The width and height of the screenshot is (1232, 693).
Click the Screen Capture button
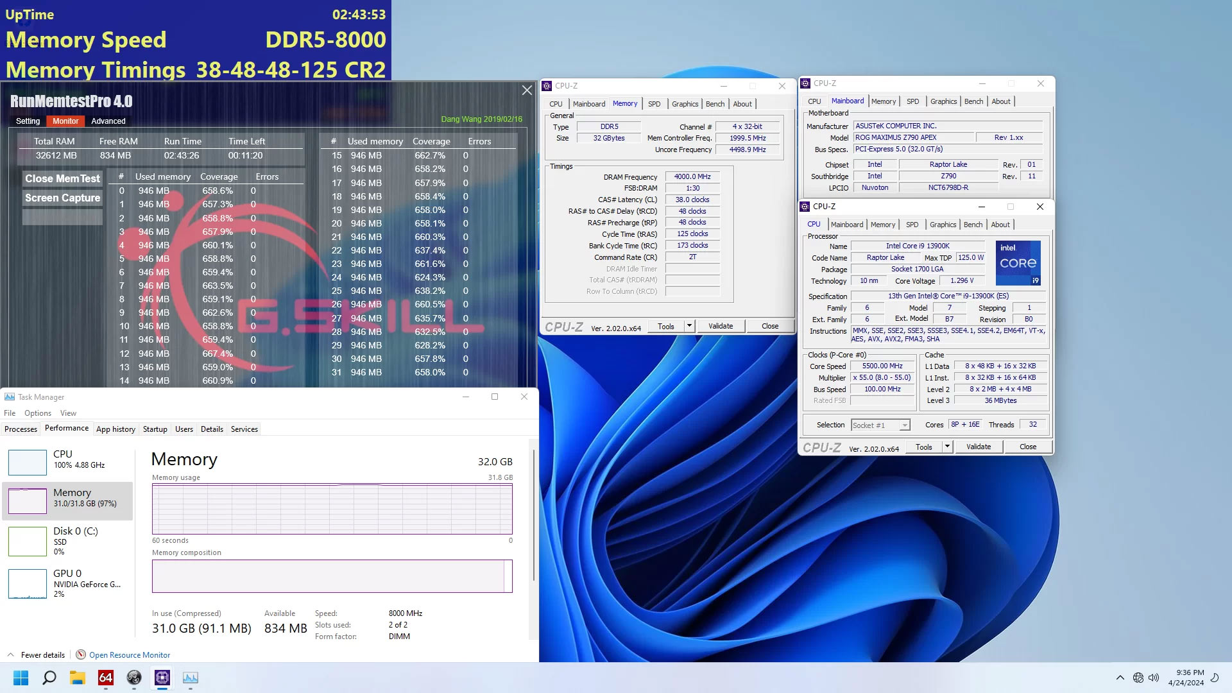(x=63, y=197)
